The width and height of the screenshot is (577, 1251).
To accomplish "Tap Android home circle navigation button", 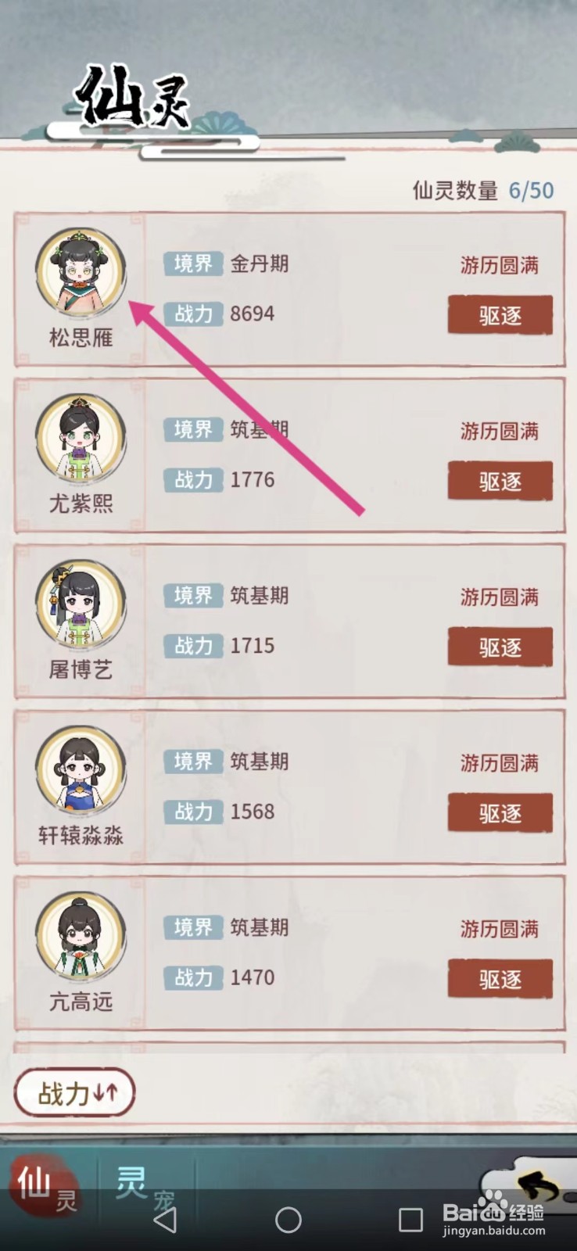I will 288,1220.
